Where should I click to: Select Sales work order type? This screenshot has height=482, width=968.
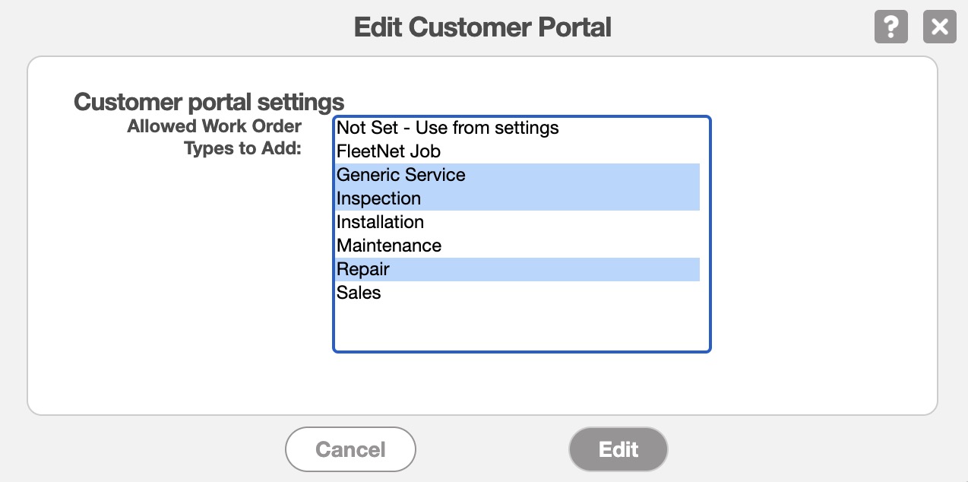[359, 293]
